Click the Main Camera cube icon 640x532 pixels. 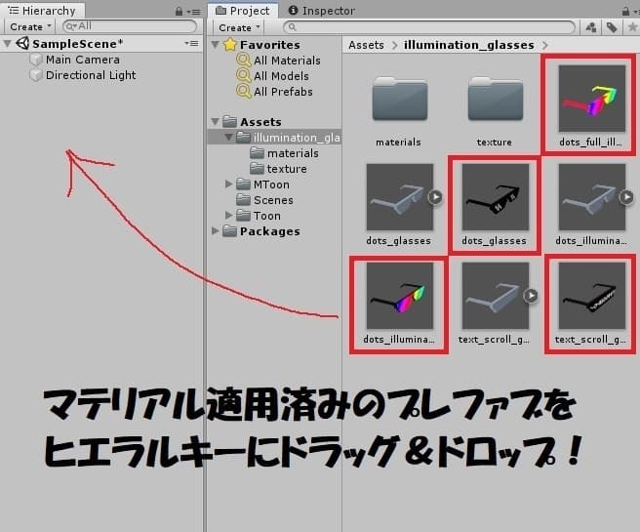(36, 60)
